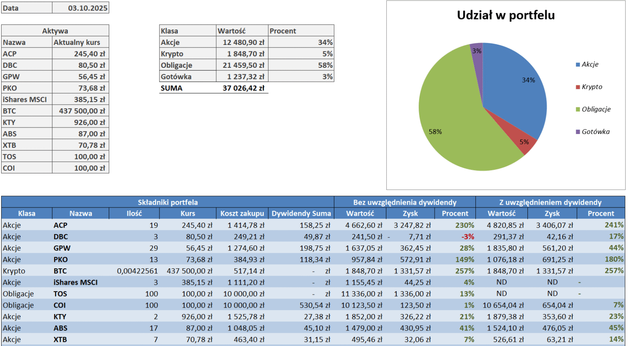Image resolution: width=628 pixels, height=346 pixels.
Task: Select the Składniki portfela table header
Action: coord(168,202)
